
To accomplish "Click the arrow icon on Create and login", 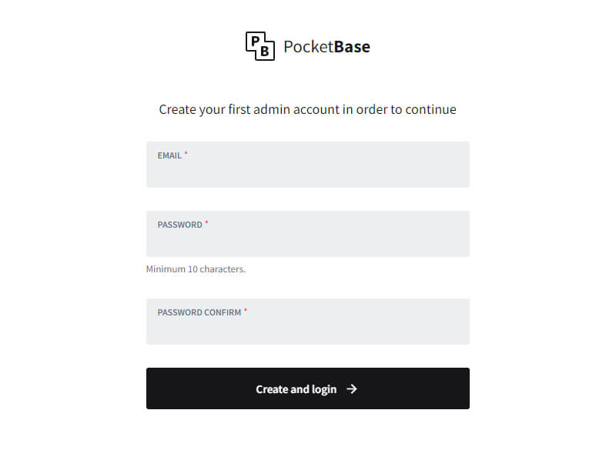I will point(352,388).
